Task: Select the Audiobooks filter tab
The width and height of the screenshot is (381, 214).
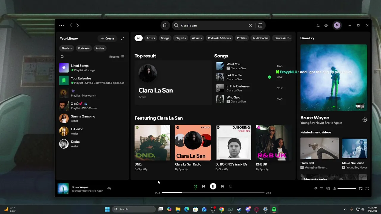Action: pyautogui.click(x=260, y=38)
